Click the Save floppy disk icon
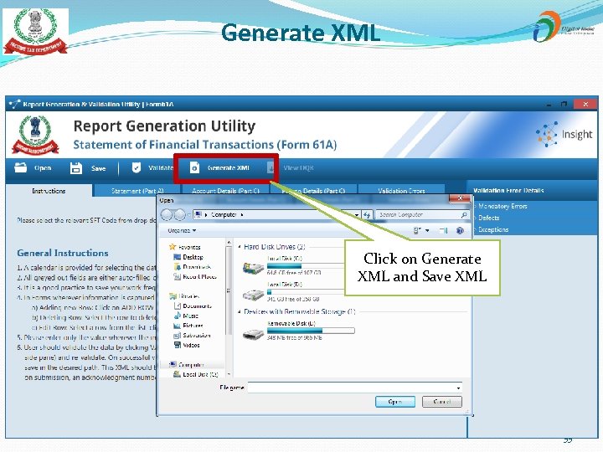Image resolution: width=603 pixels, height=452 pixels. point(75,168)
